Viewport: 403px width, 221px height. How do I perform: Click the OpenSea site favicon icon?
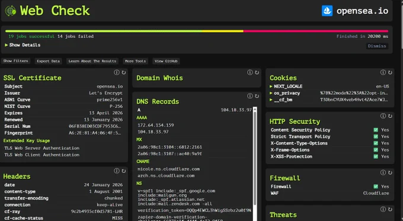click(327, 11)
